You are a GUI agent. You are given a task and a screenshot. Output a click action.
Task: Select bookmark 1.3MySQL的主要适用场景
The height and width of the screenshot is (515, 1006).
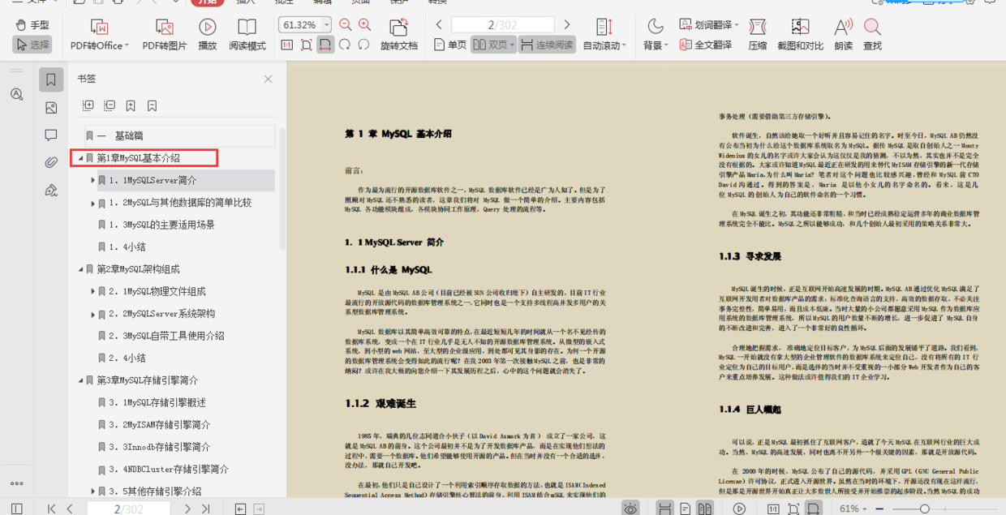(x=161, y=225)
